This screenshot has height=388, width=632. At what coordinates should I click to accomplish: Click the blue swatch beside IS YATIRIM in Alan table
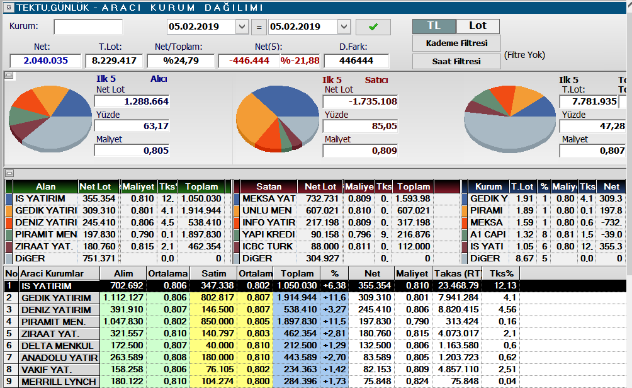[9, 199]
